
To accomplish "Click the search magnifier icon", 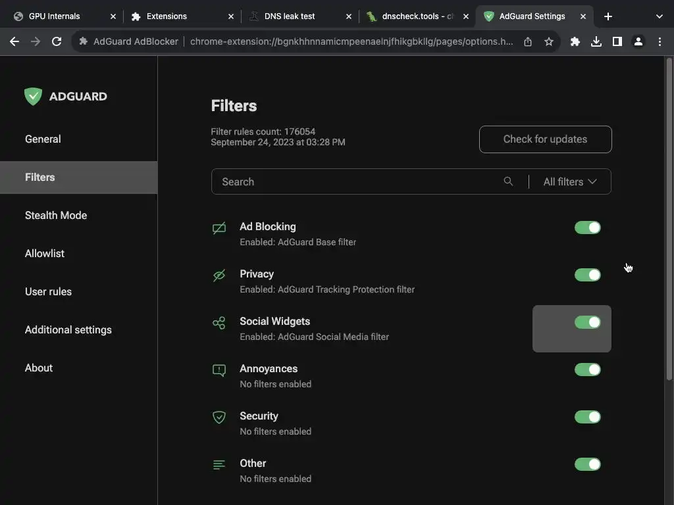I will click(x=508, y=181).
